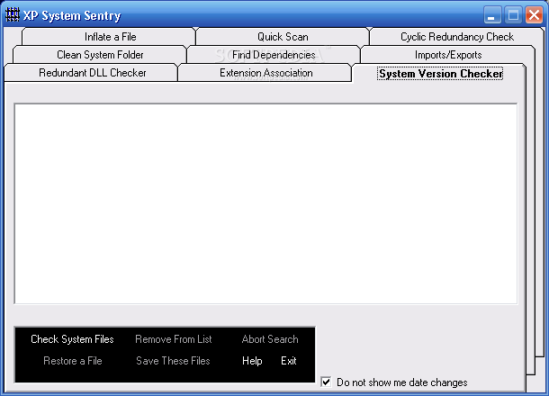This screenshot has height=396, width=549.
Task: Choose Restore a File
Action: tap(73, 361)
